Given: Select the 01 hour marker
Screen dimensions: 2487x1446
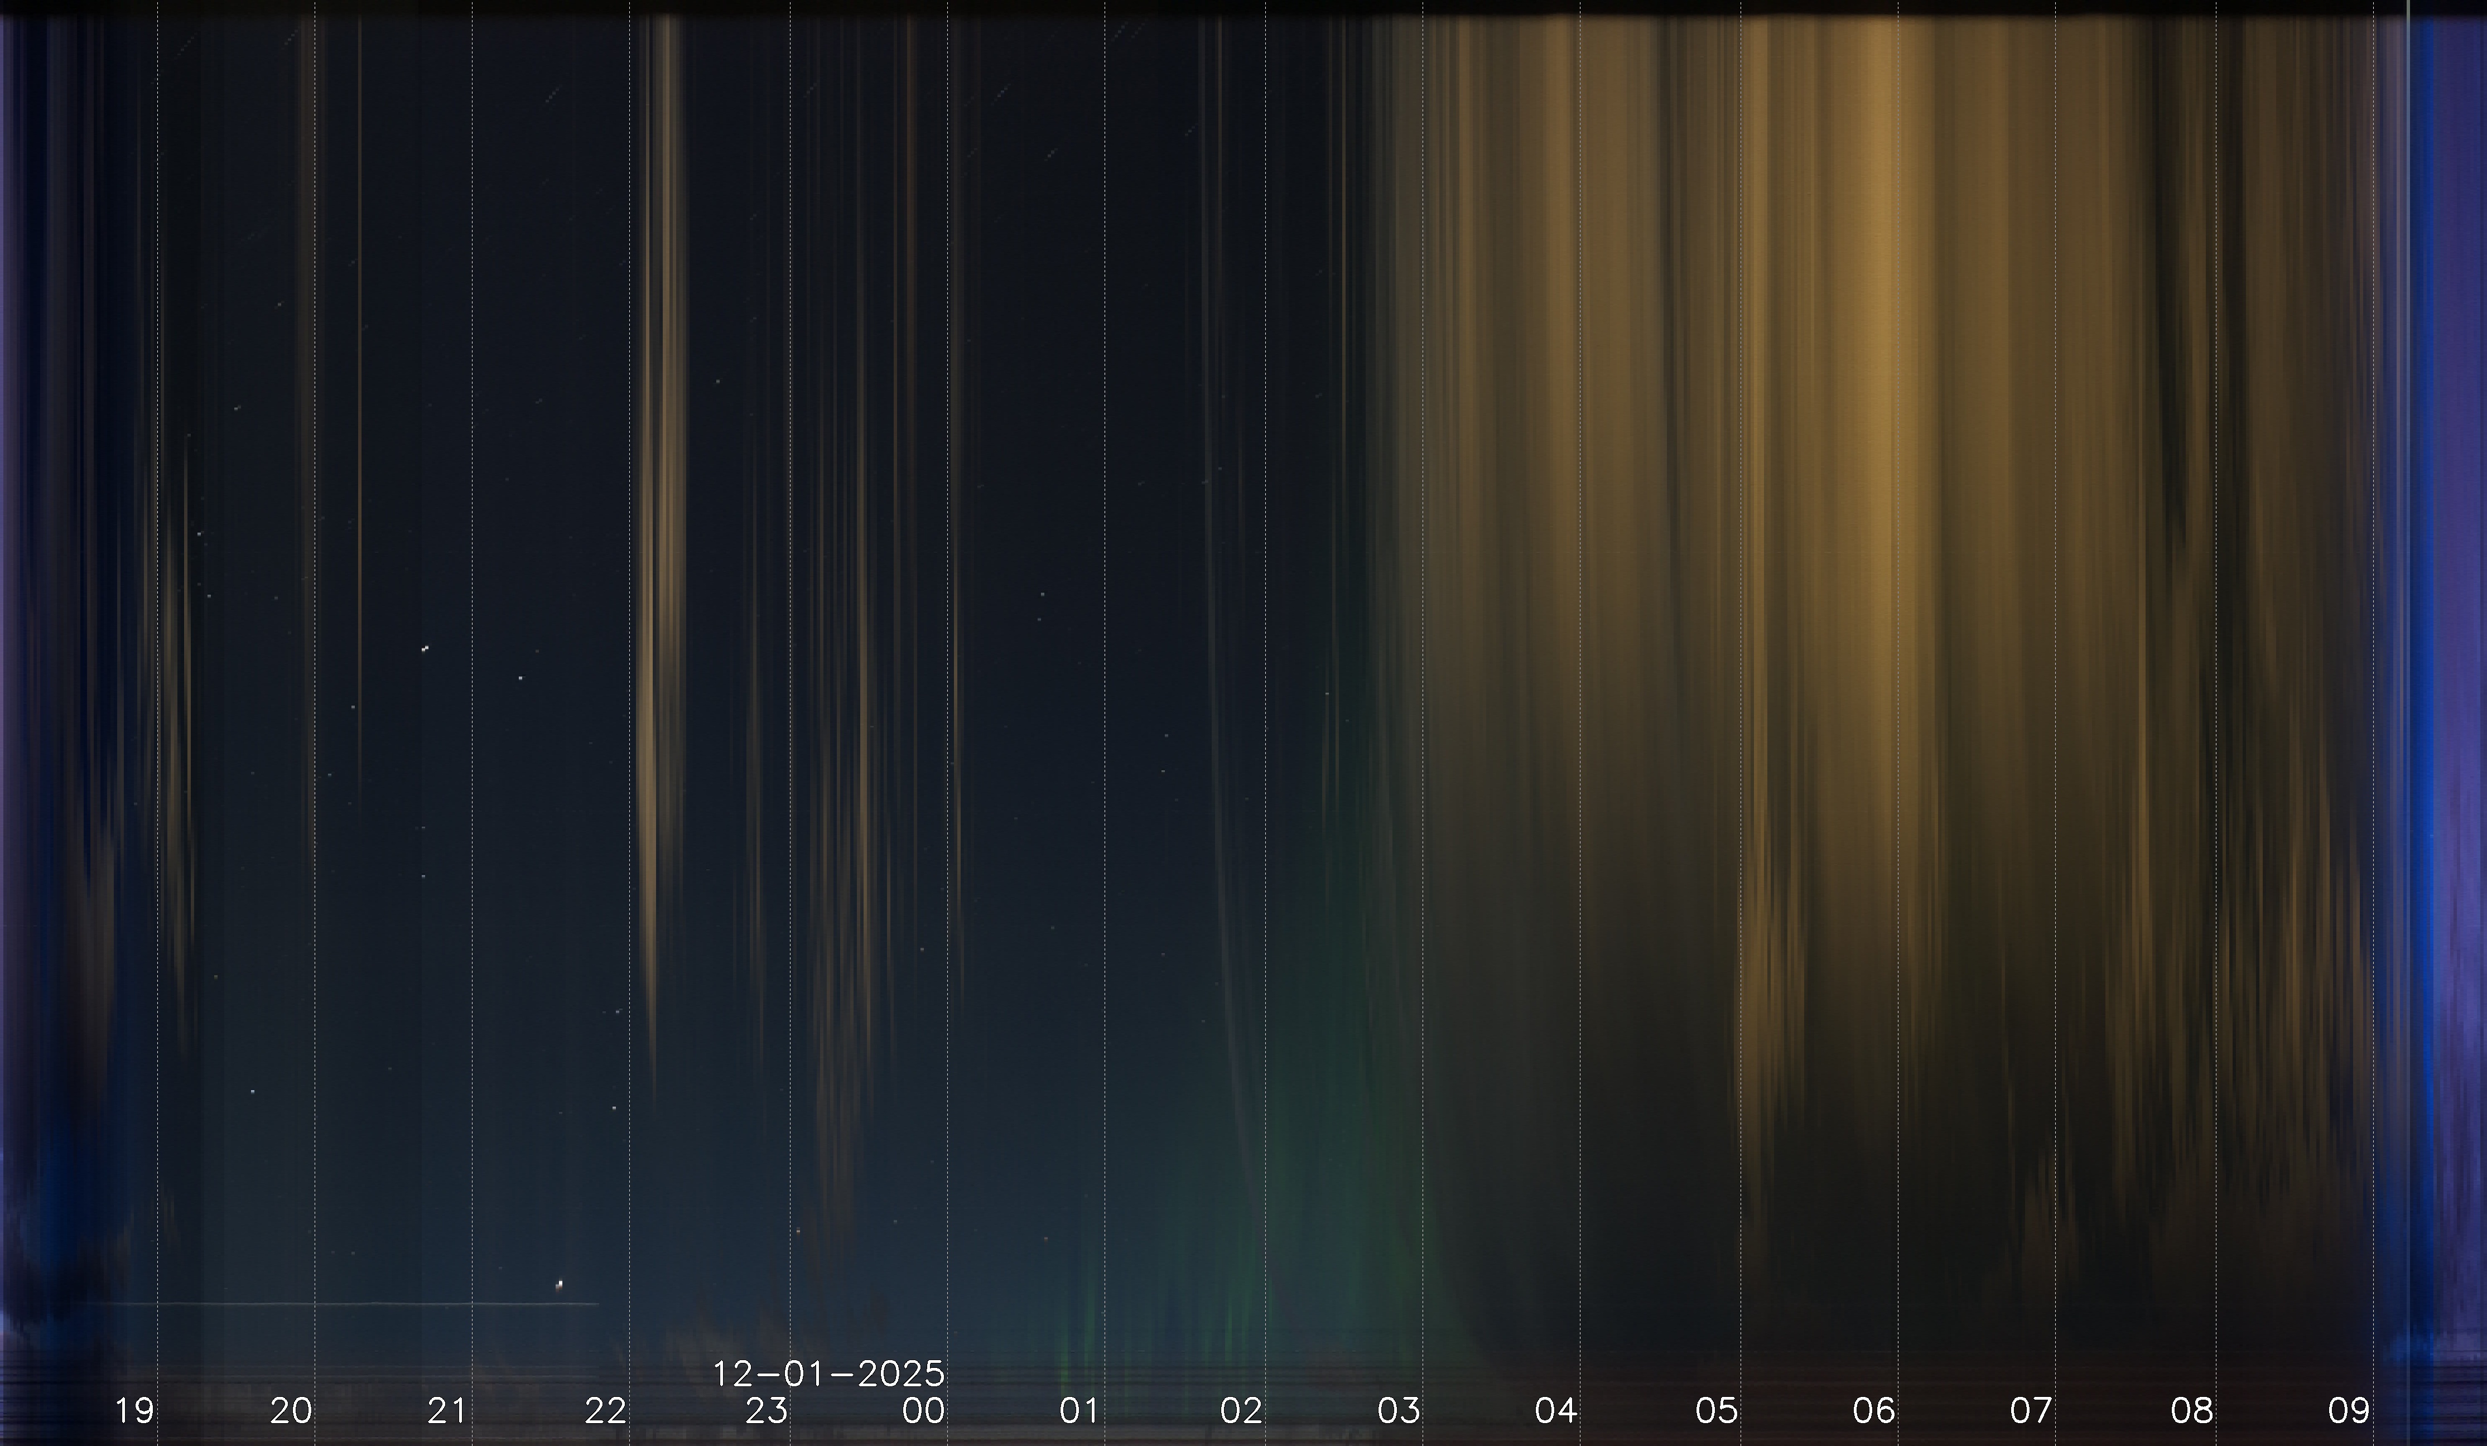Looking at the screenshot, I should click(1079, 1410).
